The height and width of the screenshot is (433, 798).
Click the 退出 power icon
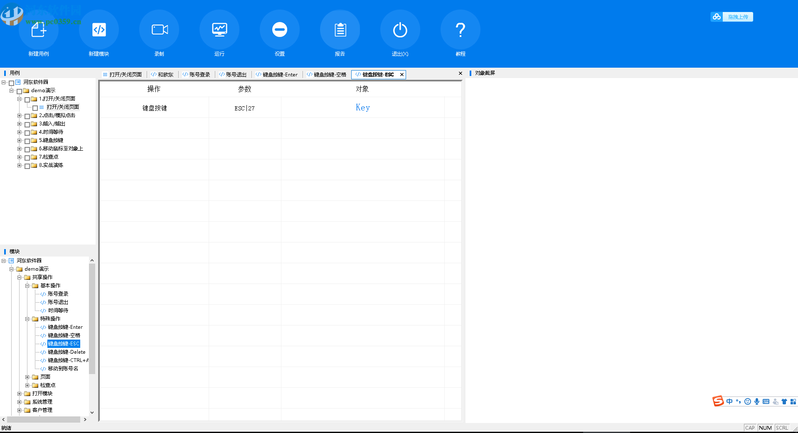pyautogui.click(x=400, y=29)
